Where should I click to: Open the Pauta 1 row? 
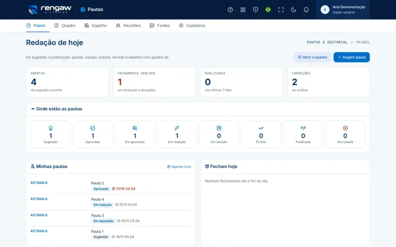(111, 234)
